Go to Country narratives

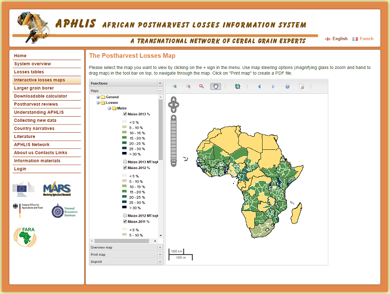coord(47,129)
